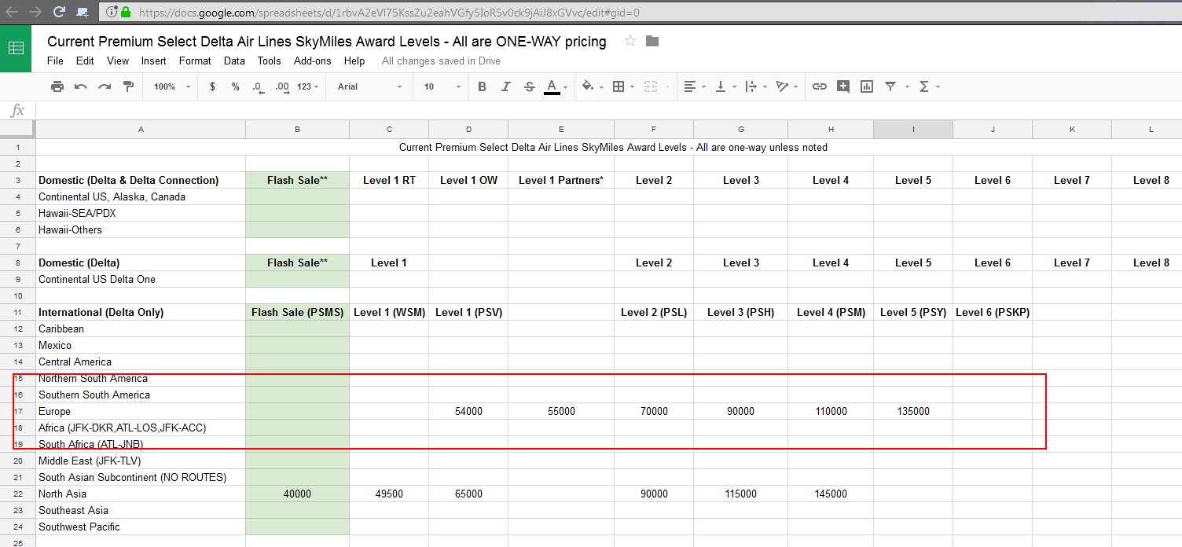The height and width of the screenshot is (547, 1182).
Task: Toggle strikethrough formatting
Action: pyautogui.click(x=529, y=86)
